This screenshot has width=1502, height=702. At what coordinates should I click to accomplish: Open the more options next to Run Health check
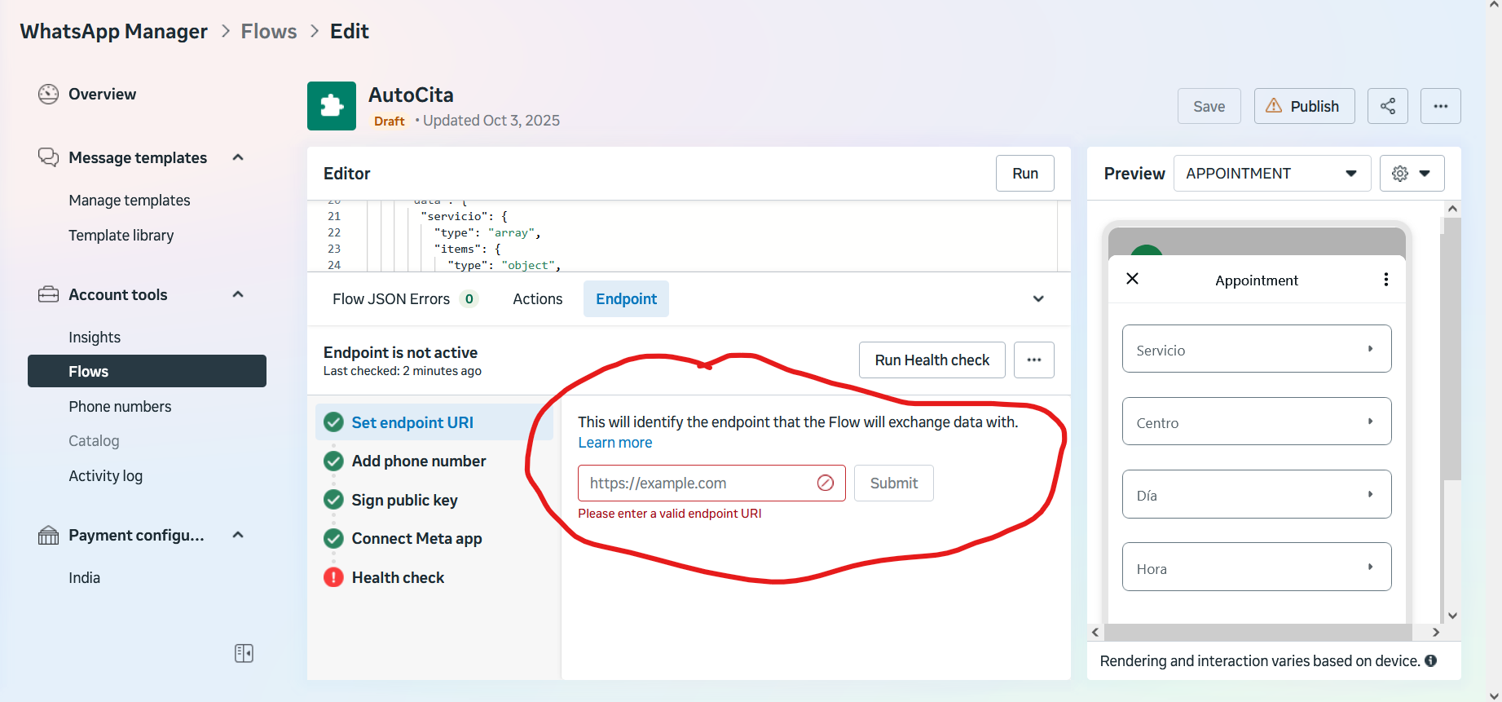click(x=1034, y=360)
